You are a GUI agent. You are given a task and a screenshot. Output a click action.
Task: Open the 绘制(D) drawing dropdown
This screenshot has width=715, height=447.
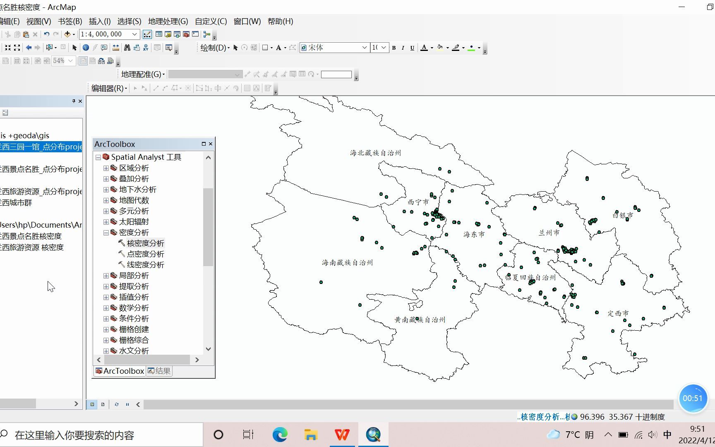(x=214, y=47)
